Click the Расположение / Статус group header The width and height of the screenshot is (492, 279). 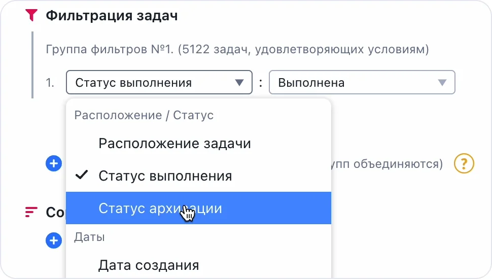pos(144,115)
